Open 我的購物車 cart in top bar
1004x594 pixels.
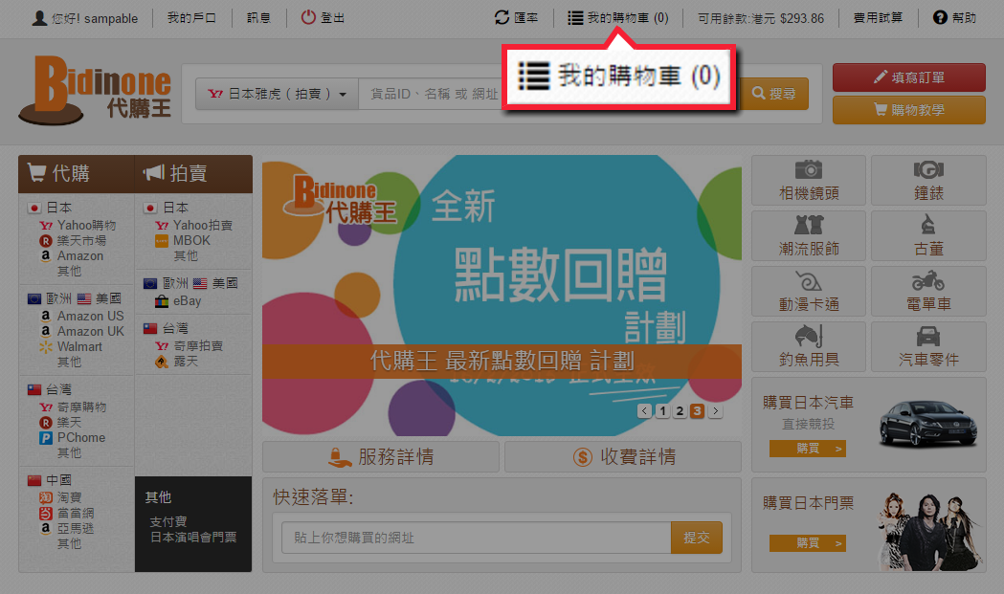coord(618,18)
